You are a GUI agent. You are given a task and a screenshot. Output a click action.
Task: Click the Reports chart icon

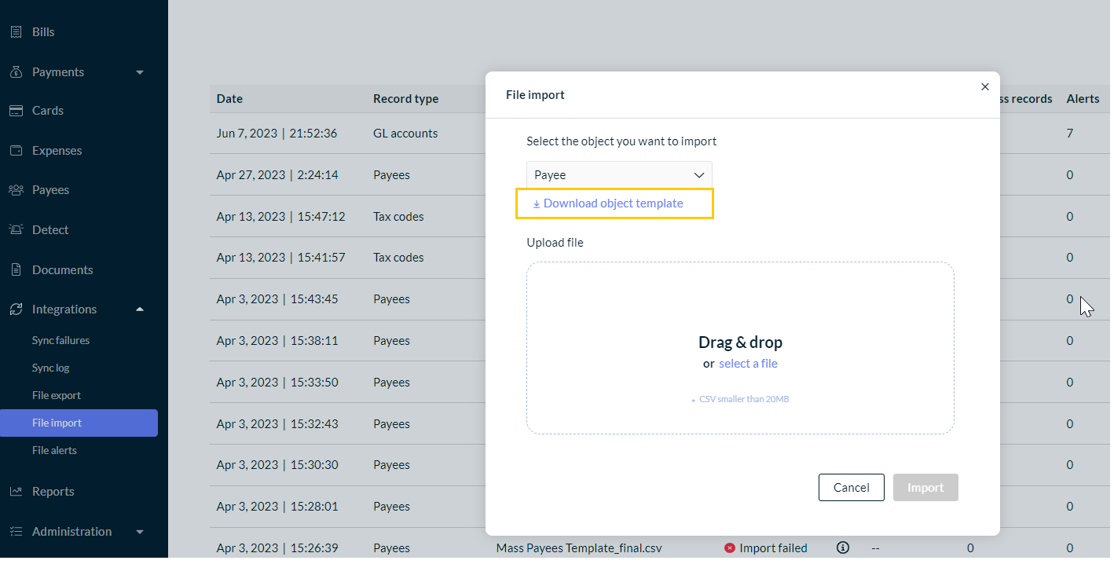point(16,492)
